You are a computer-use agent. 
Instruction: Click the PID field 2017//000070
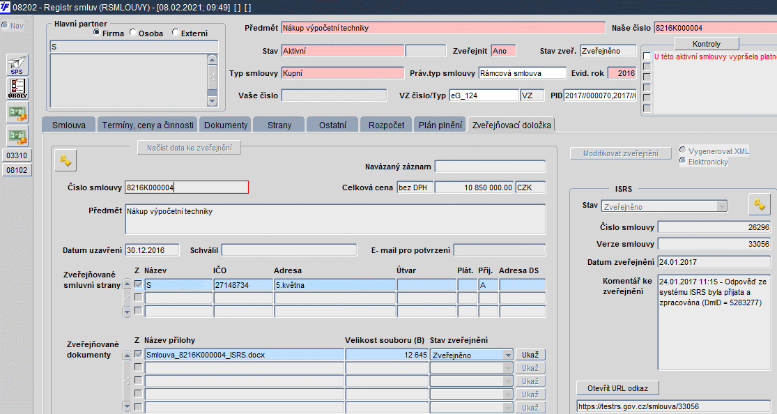click(599, 95)
